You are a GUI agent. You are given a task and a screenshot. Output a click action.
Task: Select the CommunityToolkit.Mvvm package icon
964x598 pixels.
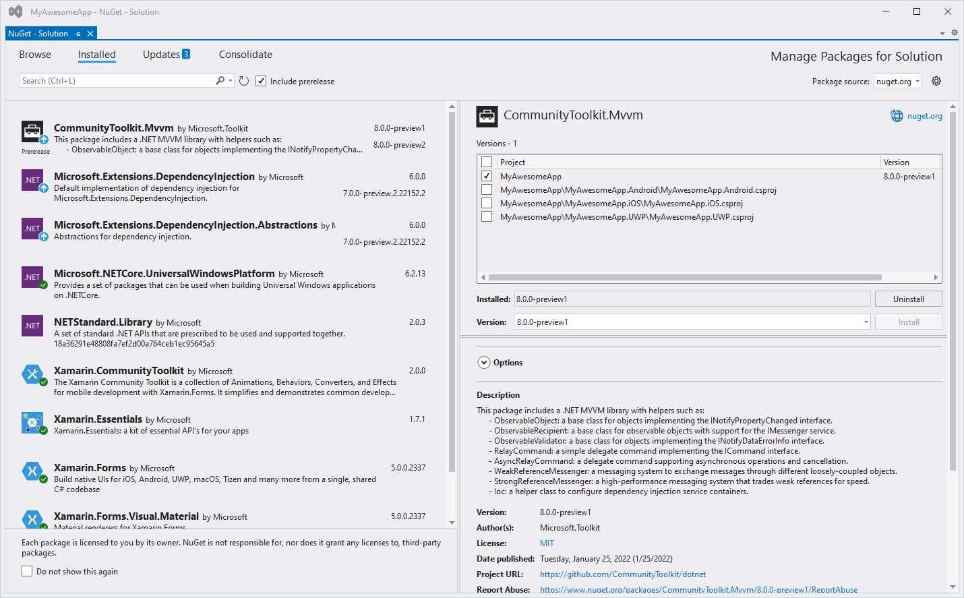[x=32, y=131]
